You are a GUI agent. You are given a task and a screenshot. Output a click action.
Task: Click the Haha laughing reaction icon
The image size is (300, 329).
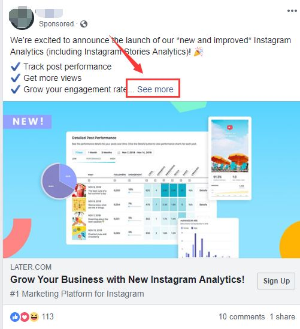coord(34,317)
